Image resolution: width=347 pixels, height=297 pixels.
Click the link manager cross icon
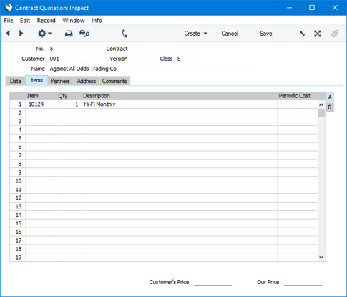point(318,34)
